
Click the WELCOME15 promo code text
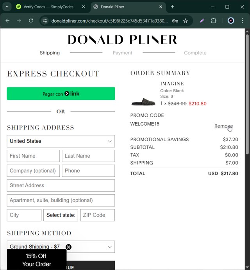(145, 124)
